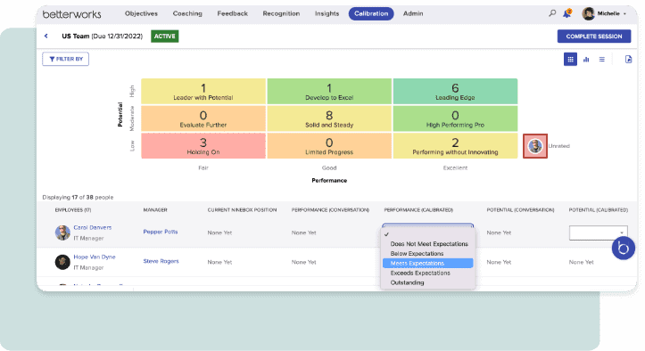Screen dimensions: 645x351
Task: Select the Holding On box
Action: (x=203, y=145)
